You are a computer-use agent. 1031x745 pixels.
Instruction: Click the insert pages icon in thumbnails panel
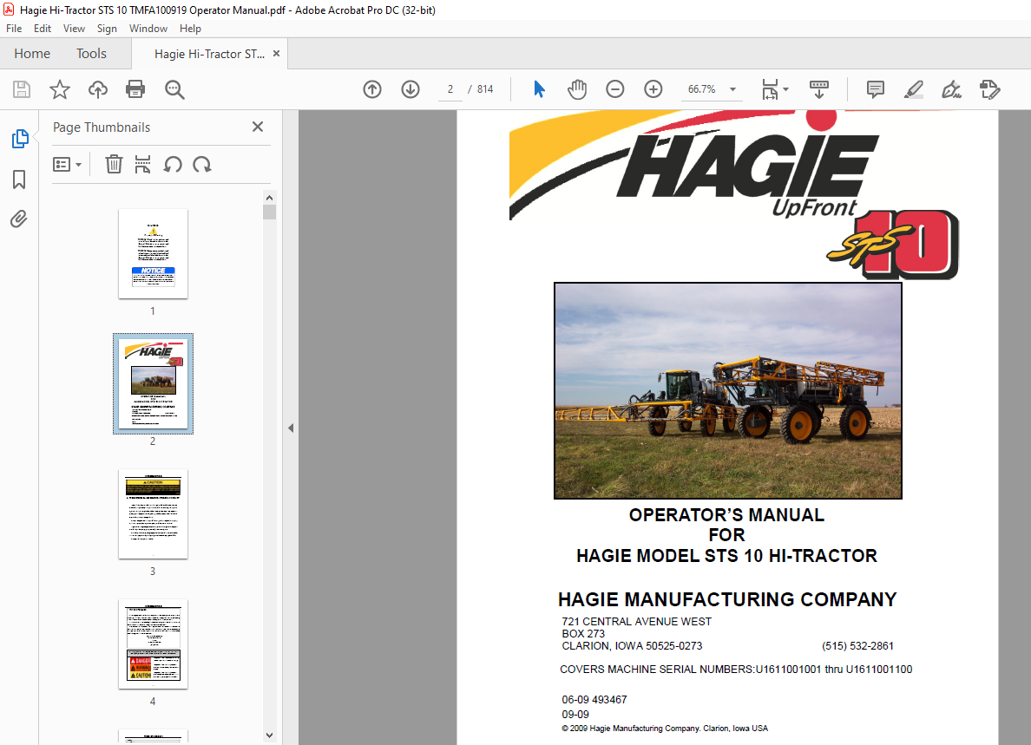pos(142,164)
